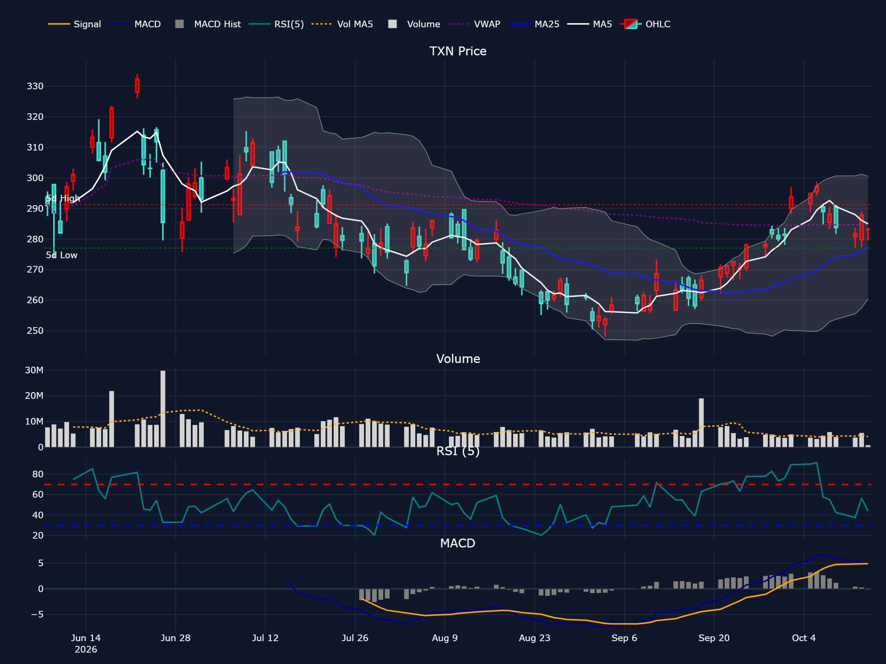Toggle the MA5 legend entry

590,24
